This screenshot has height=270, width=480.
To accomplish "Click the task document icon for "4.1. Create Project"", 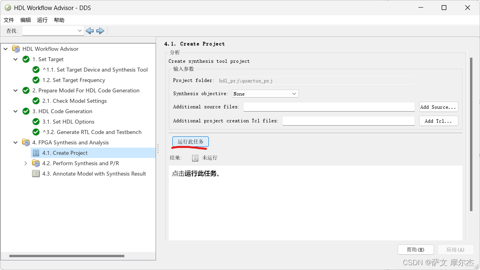I will (36, 153).
